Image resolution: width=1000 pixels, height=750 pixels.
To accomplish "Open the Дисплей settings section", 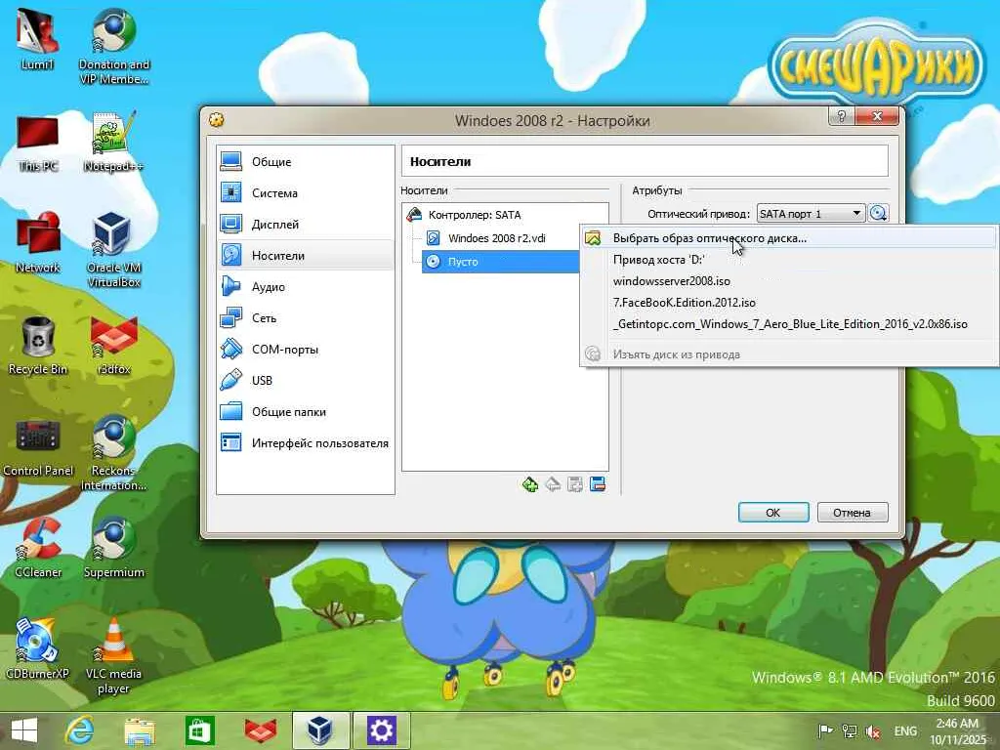I will click(306, 224).
